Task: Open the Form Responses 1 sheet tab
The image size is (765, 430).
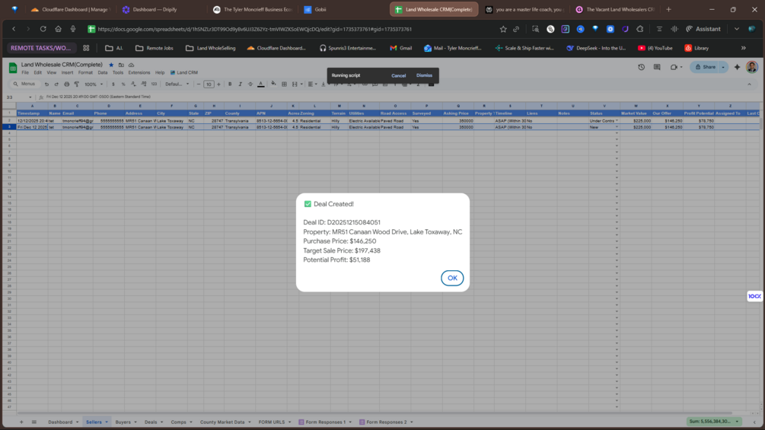Action: pyautogui.click(x=325, y=422)
